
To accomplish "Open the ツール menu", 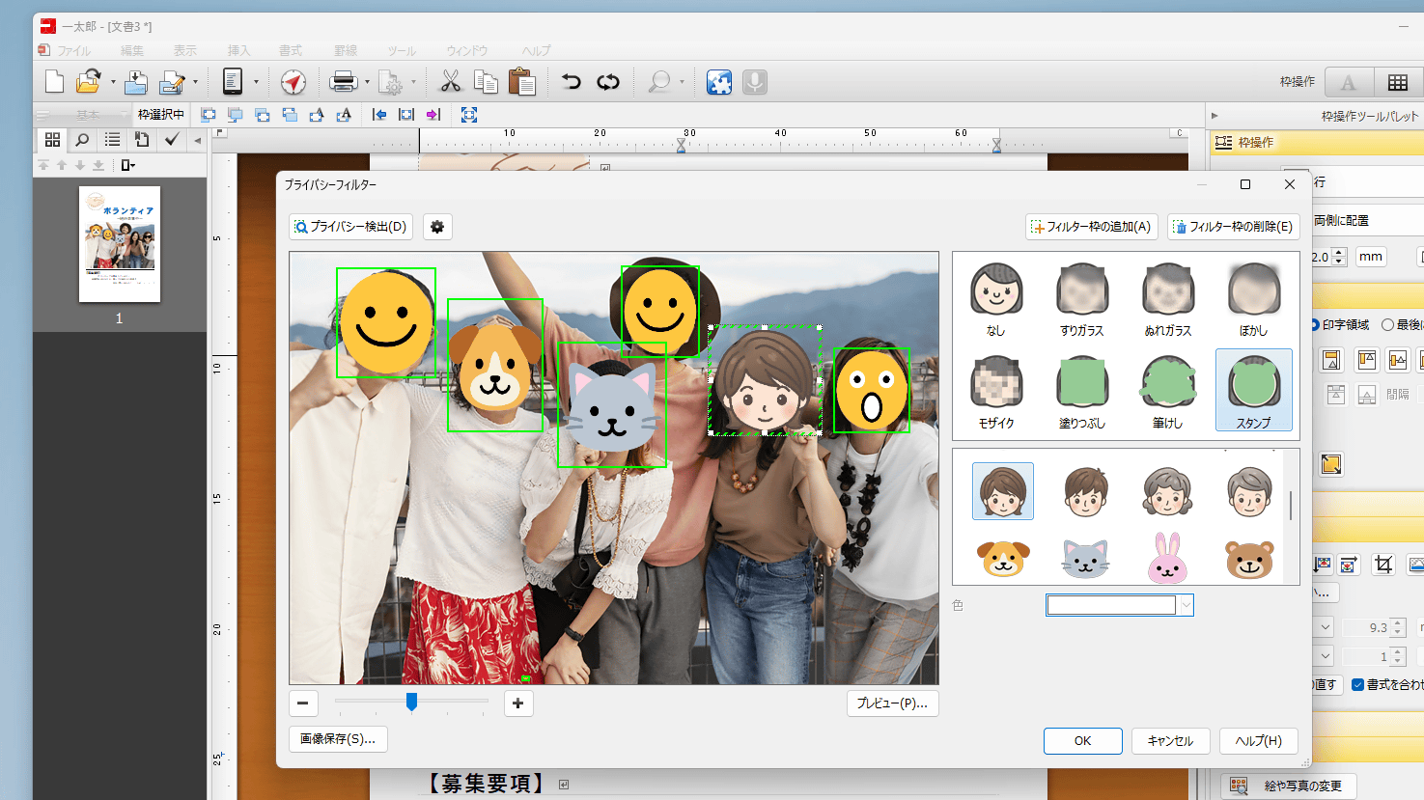I will 402,51.
